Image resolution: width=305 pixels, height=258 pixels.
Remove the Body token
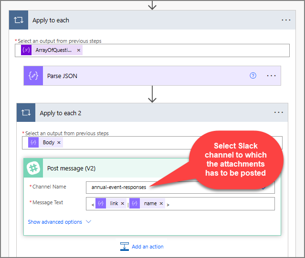click(x=59, y=142)
